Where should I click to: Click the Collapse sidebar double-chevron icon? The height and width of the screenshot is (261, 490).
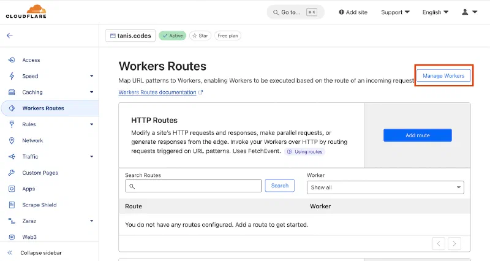pos(10,252)
